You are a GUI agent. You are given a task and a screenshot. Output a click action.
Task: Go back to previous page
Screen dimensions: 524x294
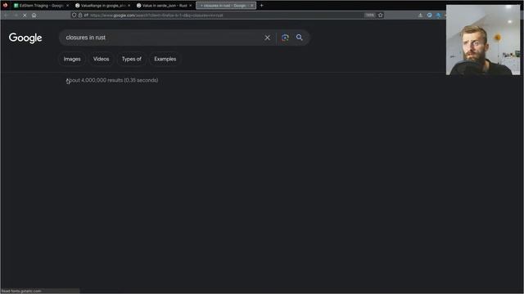click(x=6, y=16)
